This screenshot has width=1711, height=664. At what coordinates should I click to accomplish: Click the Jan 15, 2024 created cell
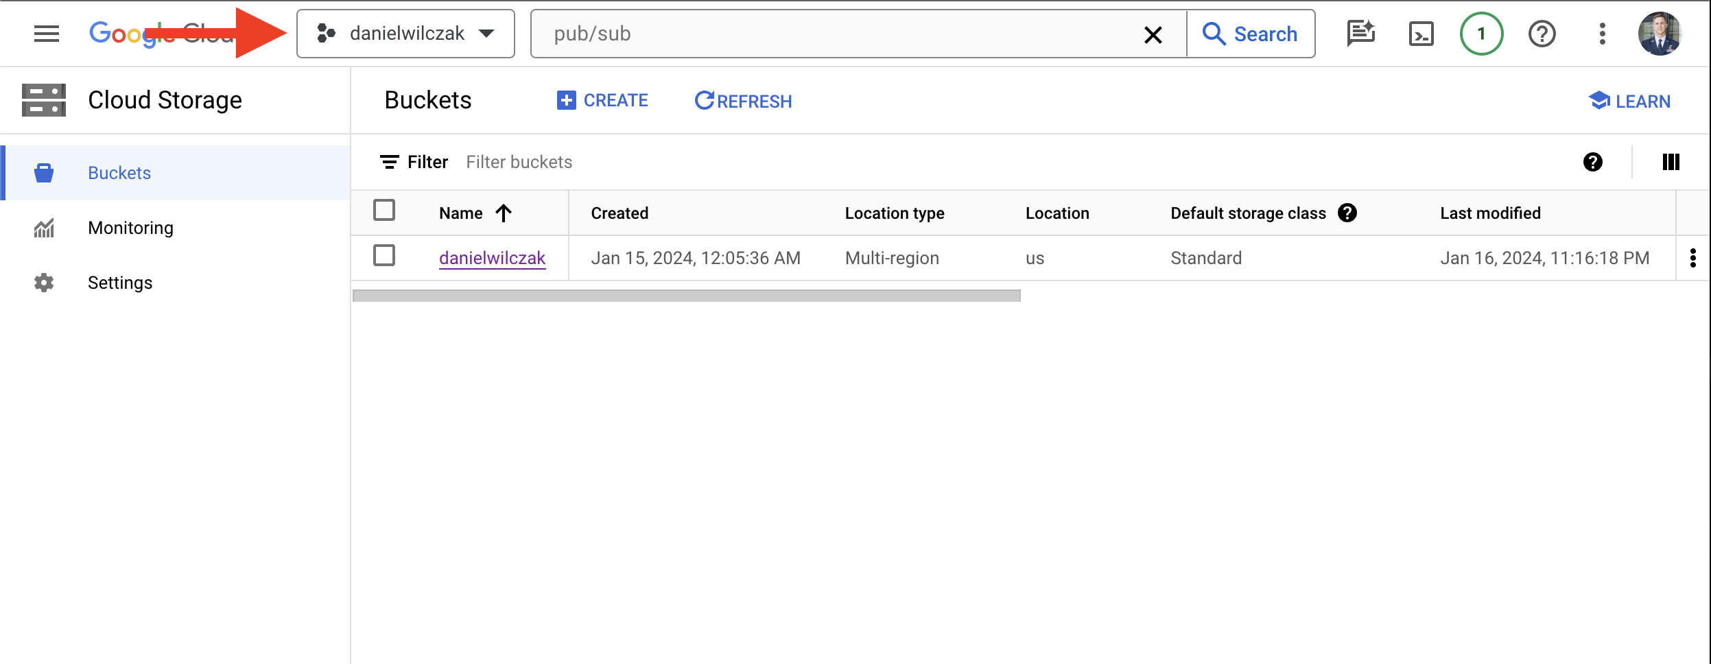(x=696, y=258)
